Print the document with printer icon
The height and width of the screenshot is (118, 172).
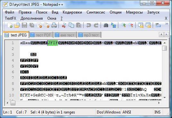[x=54, y=25]
